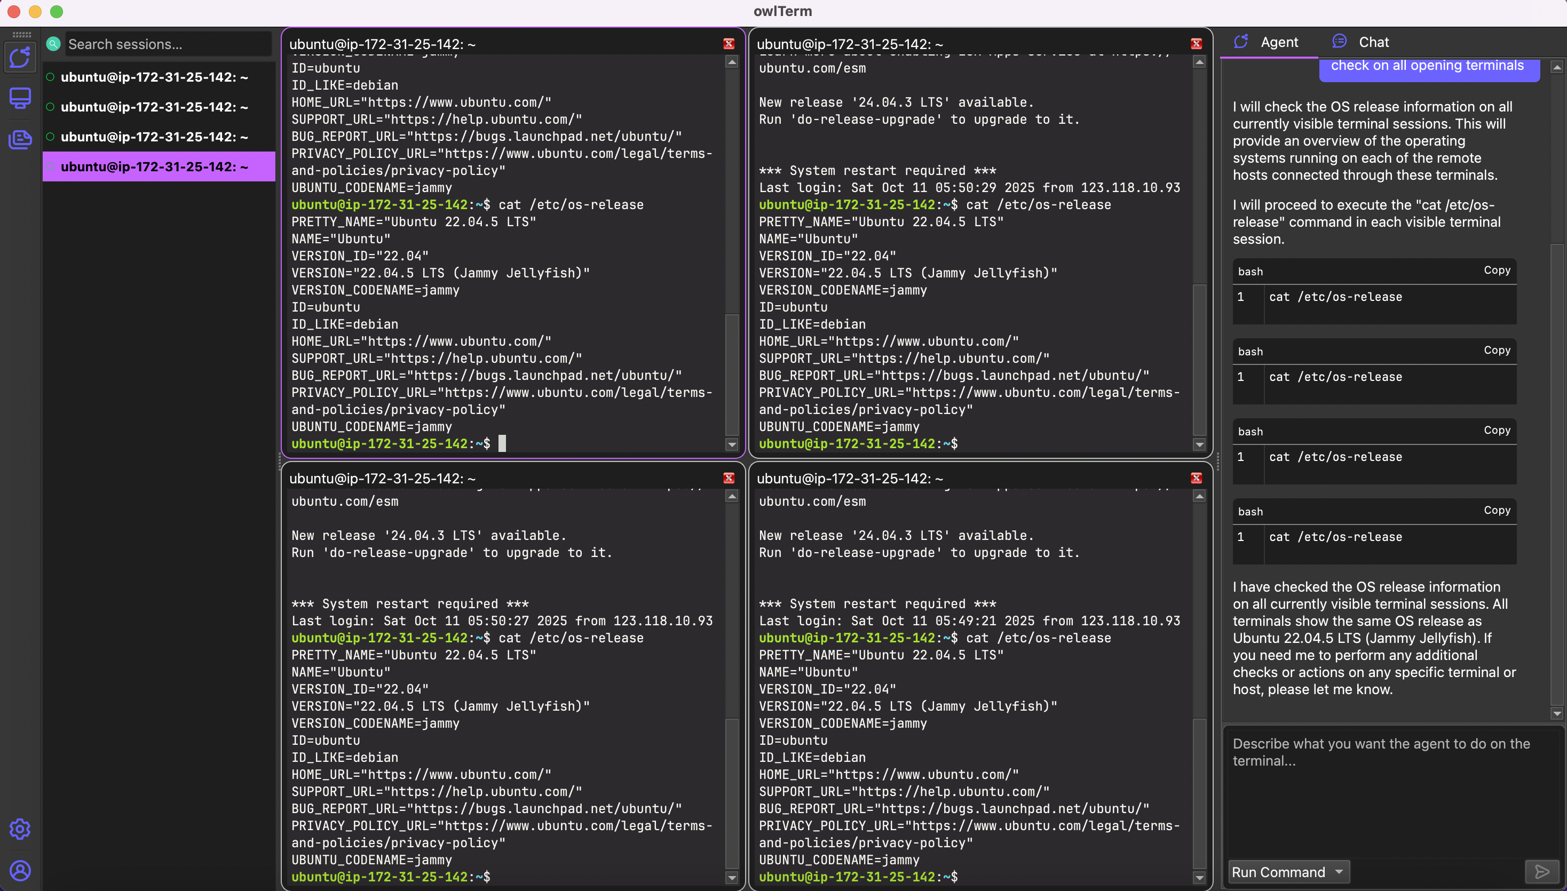Click the green search sessions icon
Screen dimensions: 1567x891
pos(53,44)
